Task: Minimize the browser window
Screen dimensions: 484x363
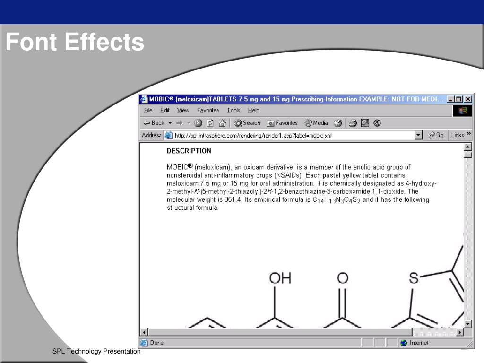Action: [450, 99]
